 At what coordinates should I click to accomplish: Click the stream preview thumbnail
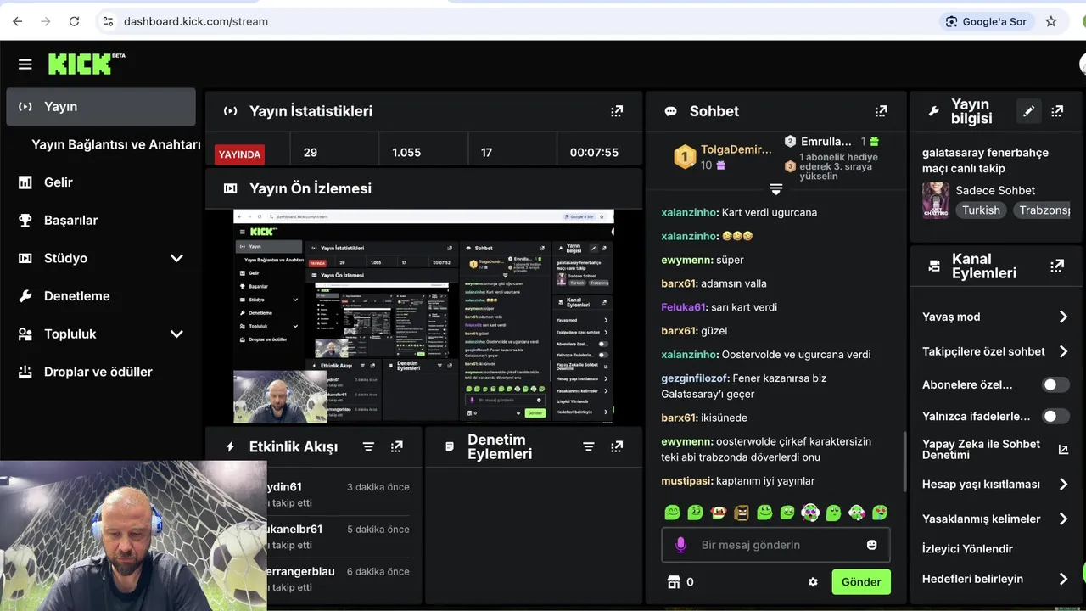click(x=423, y=317)
